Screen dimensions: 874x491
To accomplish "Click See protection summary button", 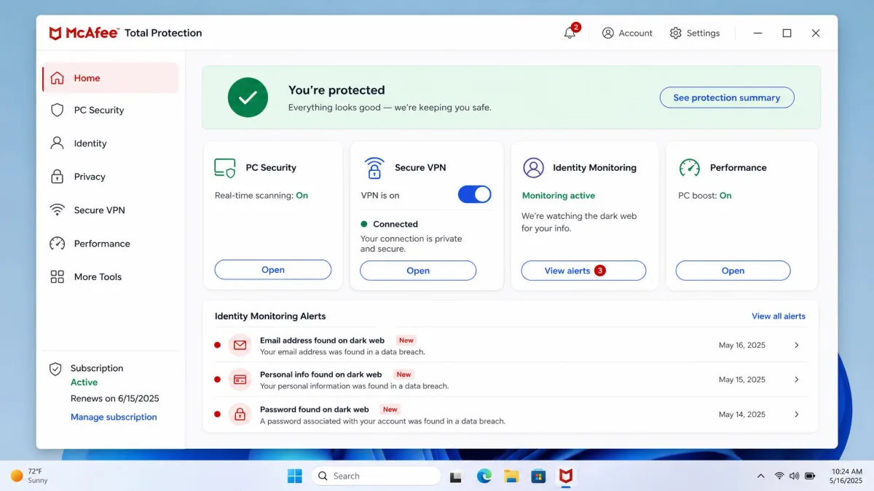I will [x=727, y=97].
